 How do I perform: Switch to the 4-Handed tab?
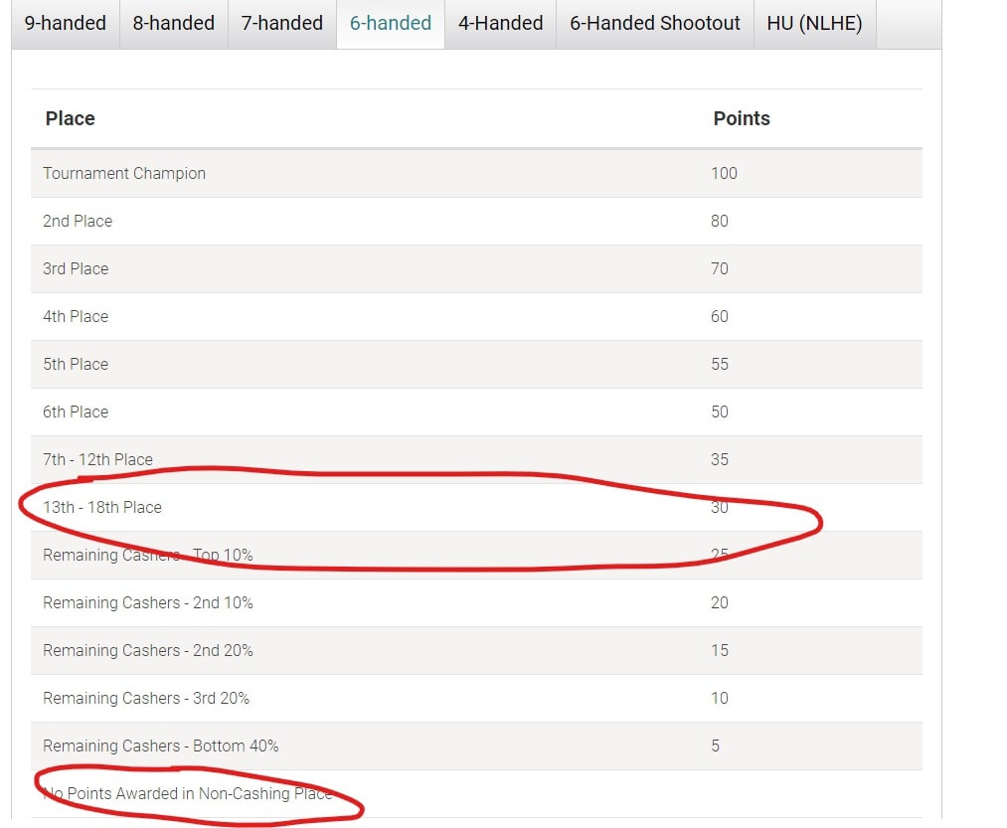click(x=500, y=23)
